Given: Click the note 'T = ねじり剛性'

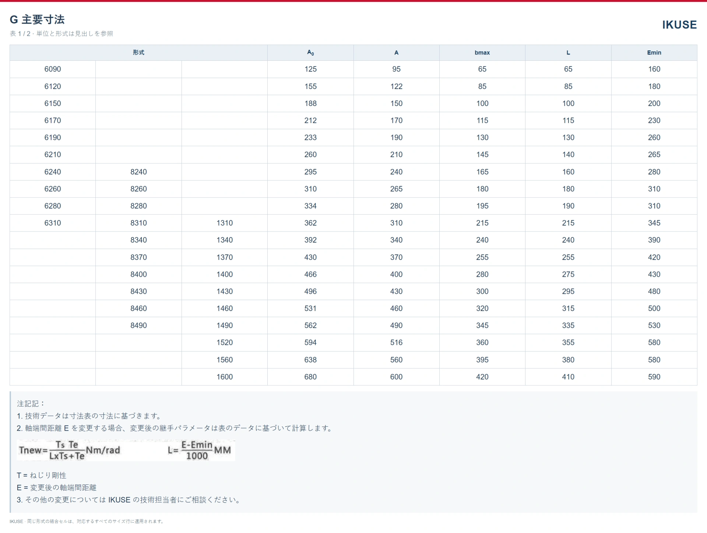Looking at the screenshot, I should click(x=42, y=475).
